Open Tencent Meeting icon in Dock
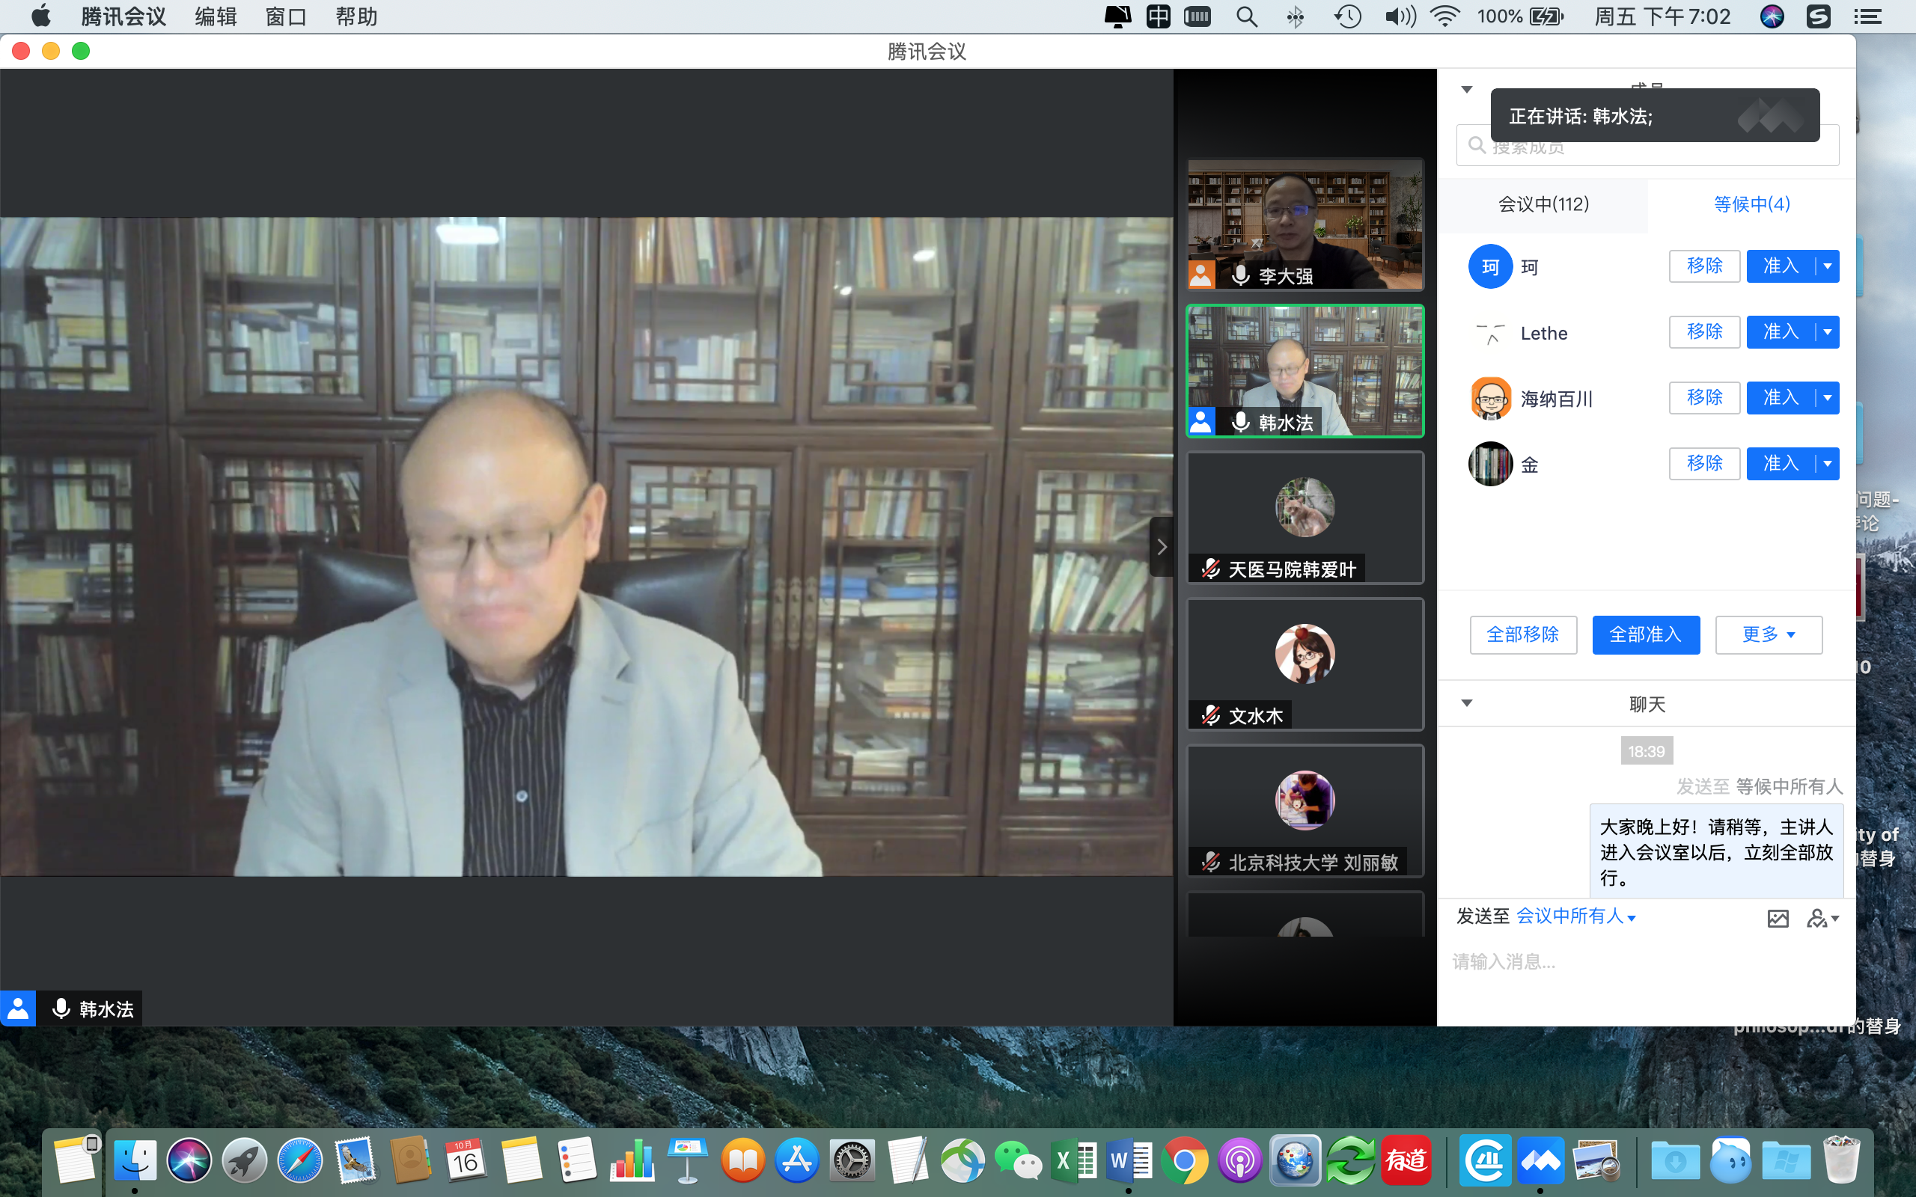1916x1197 pixels. [x=1540, y=1161]
